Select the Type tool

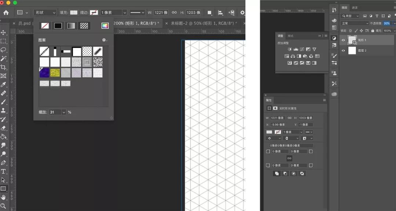pos(4,171)
